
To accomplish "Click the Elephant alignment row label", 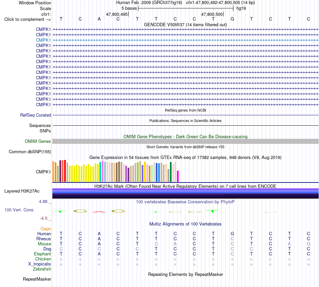I will click(x=42, y=254).
